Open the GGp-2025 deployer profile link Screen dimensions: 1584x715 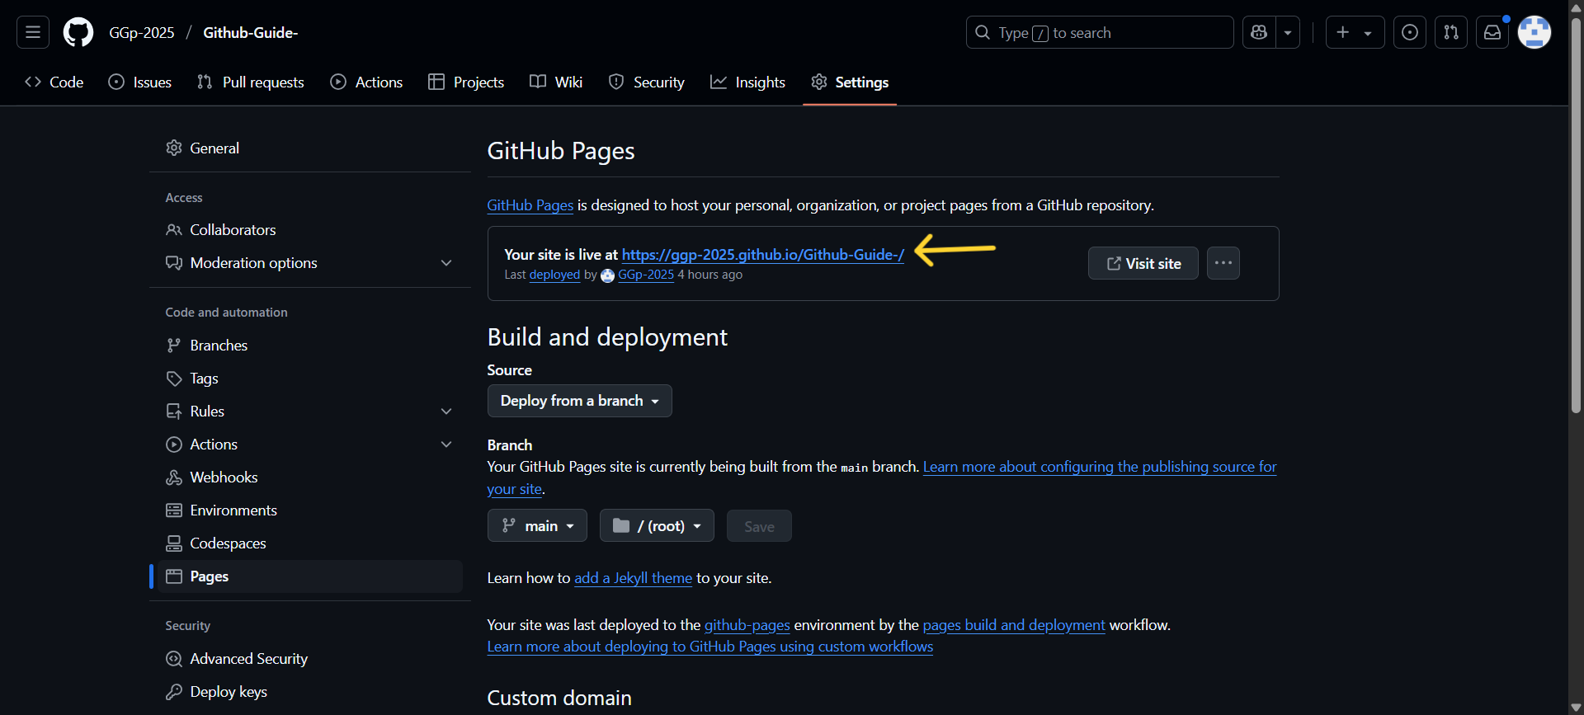pyautogui.click(x=646, y=275)
